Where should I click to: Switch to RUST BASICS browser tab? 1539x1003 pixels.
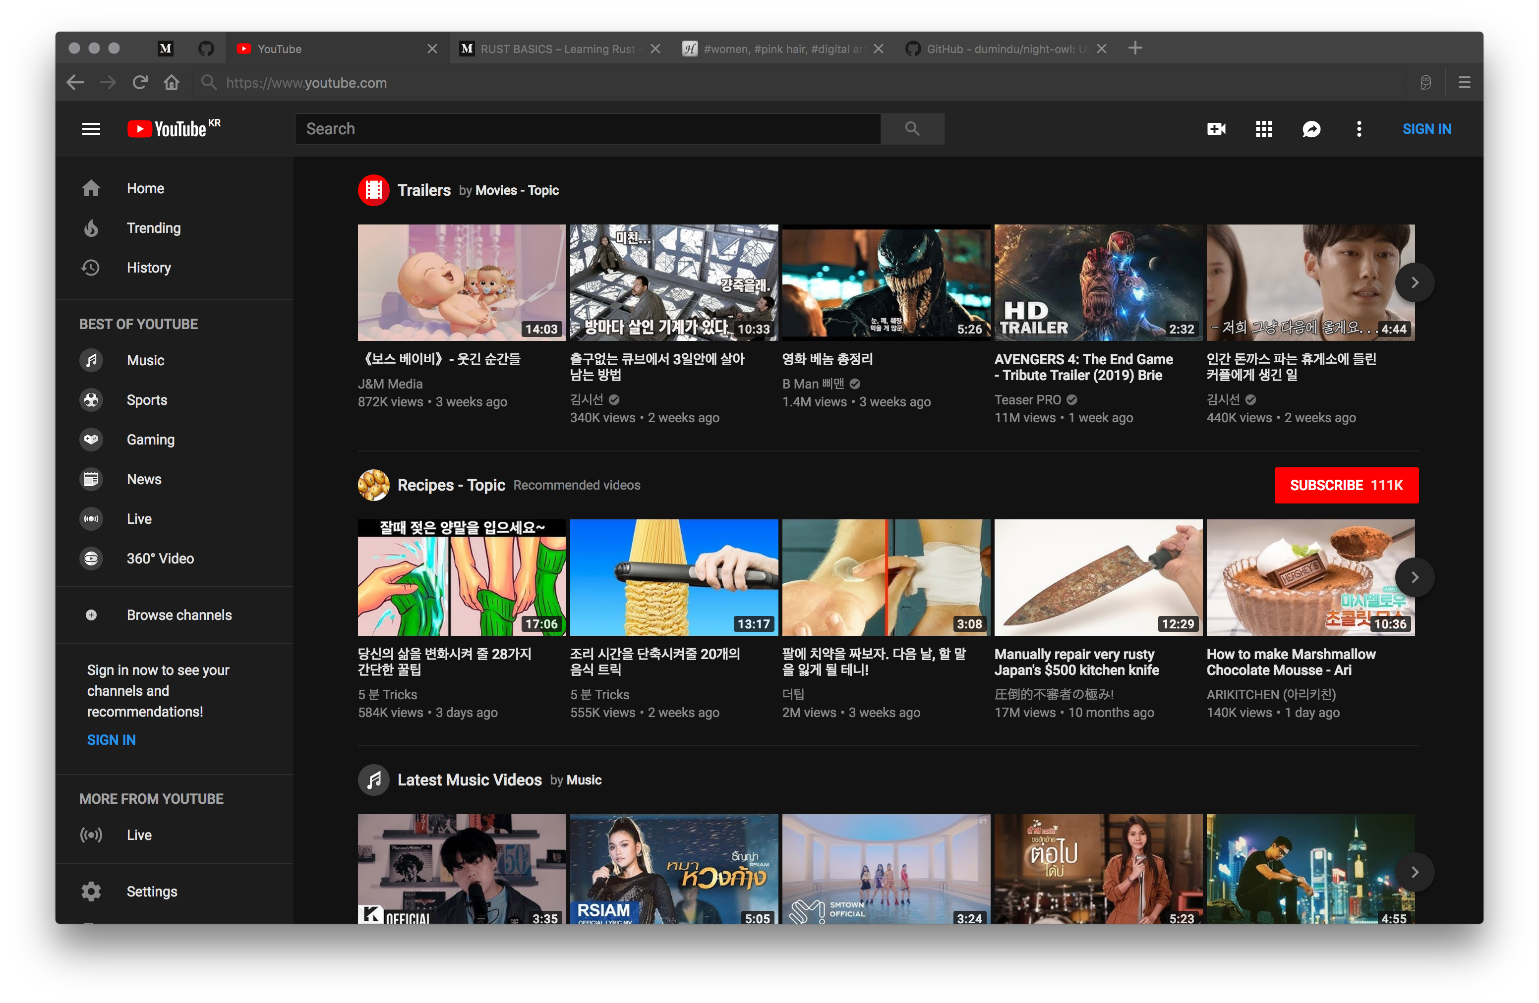tap(556, 49)
